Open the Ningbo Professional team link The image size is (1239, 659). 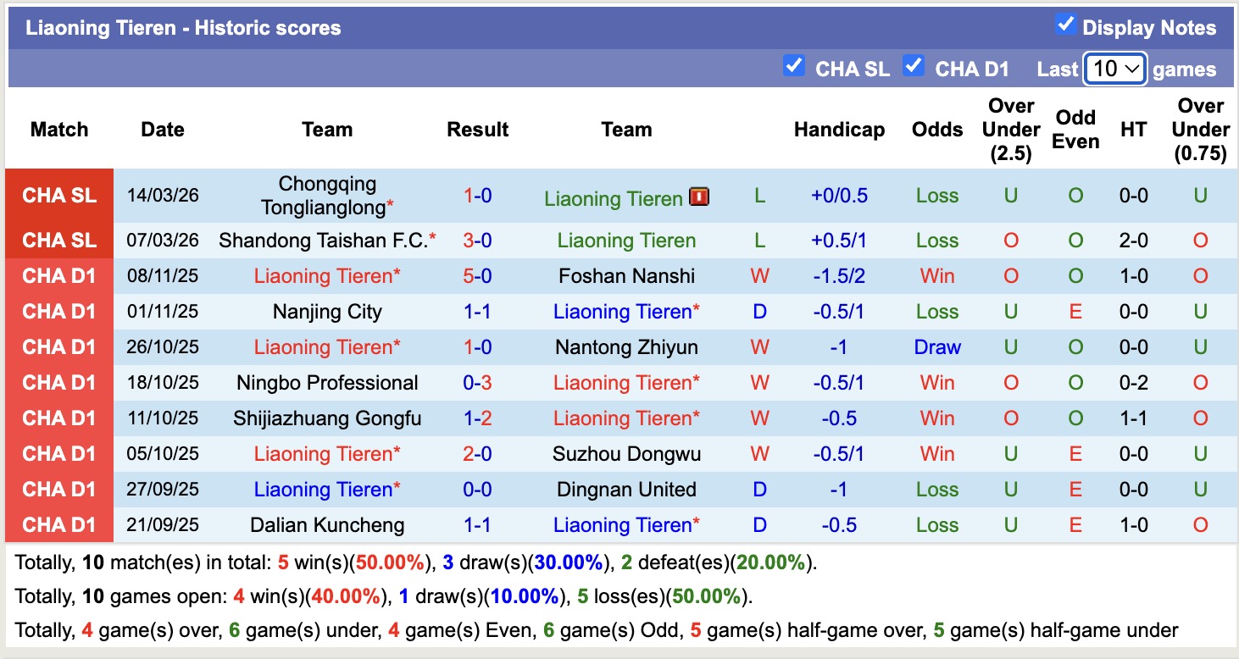[x=326, y=382]
